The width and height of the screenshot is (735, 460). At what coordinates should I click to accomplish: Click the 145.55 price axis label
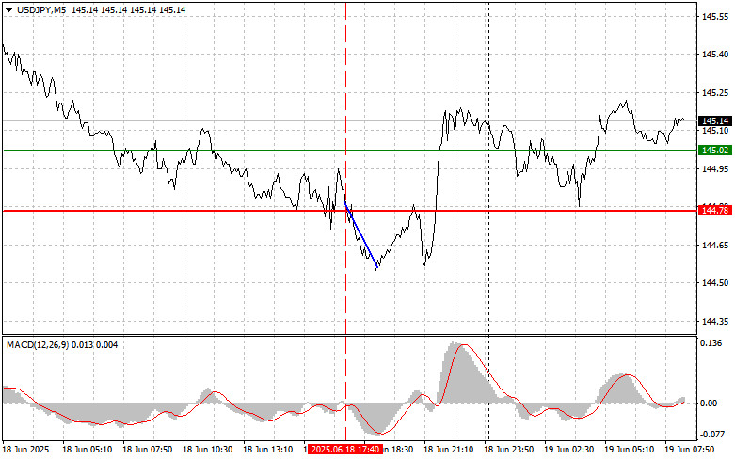click(x=713, y=17)
